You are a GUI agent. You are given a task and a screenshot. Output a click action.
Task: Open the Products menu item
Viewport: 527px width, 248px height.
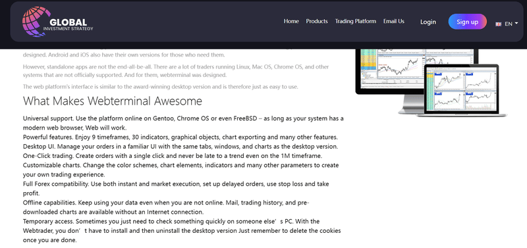[x=317, y=21]
